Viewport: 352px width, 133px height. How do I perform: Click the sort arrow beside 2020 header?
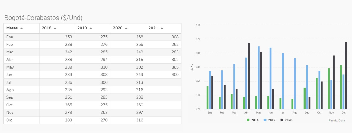[x=126, y=28]
